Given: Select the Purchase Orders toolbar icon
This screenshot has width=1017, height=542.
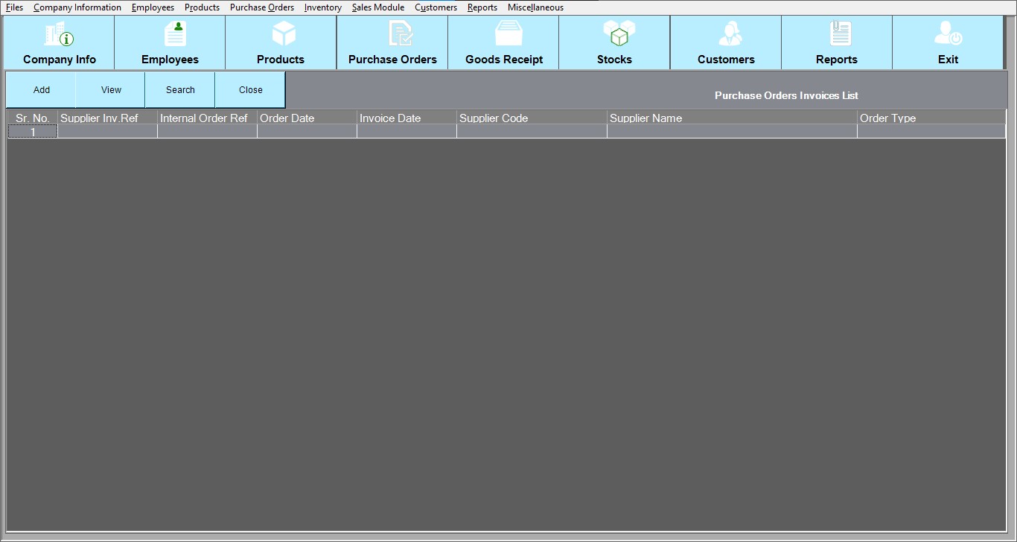Looking at the screenshot, I should coord(400,34).
